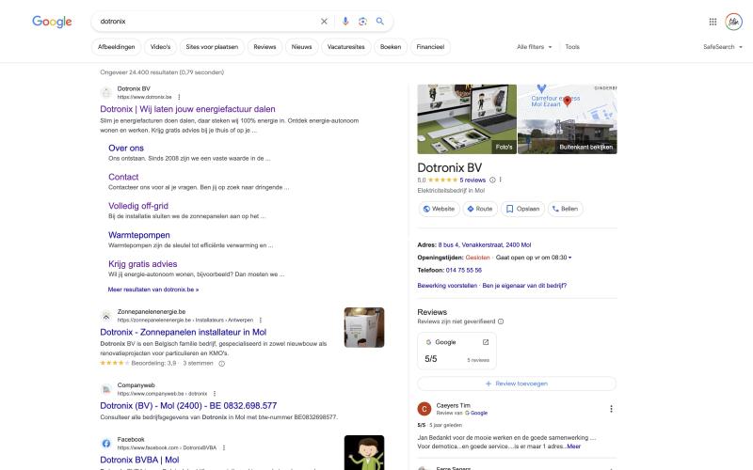Open the Warmtepompen sitelink

(x=138, y=235)
